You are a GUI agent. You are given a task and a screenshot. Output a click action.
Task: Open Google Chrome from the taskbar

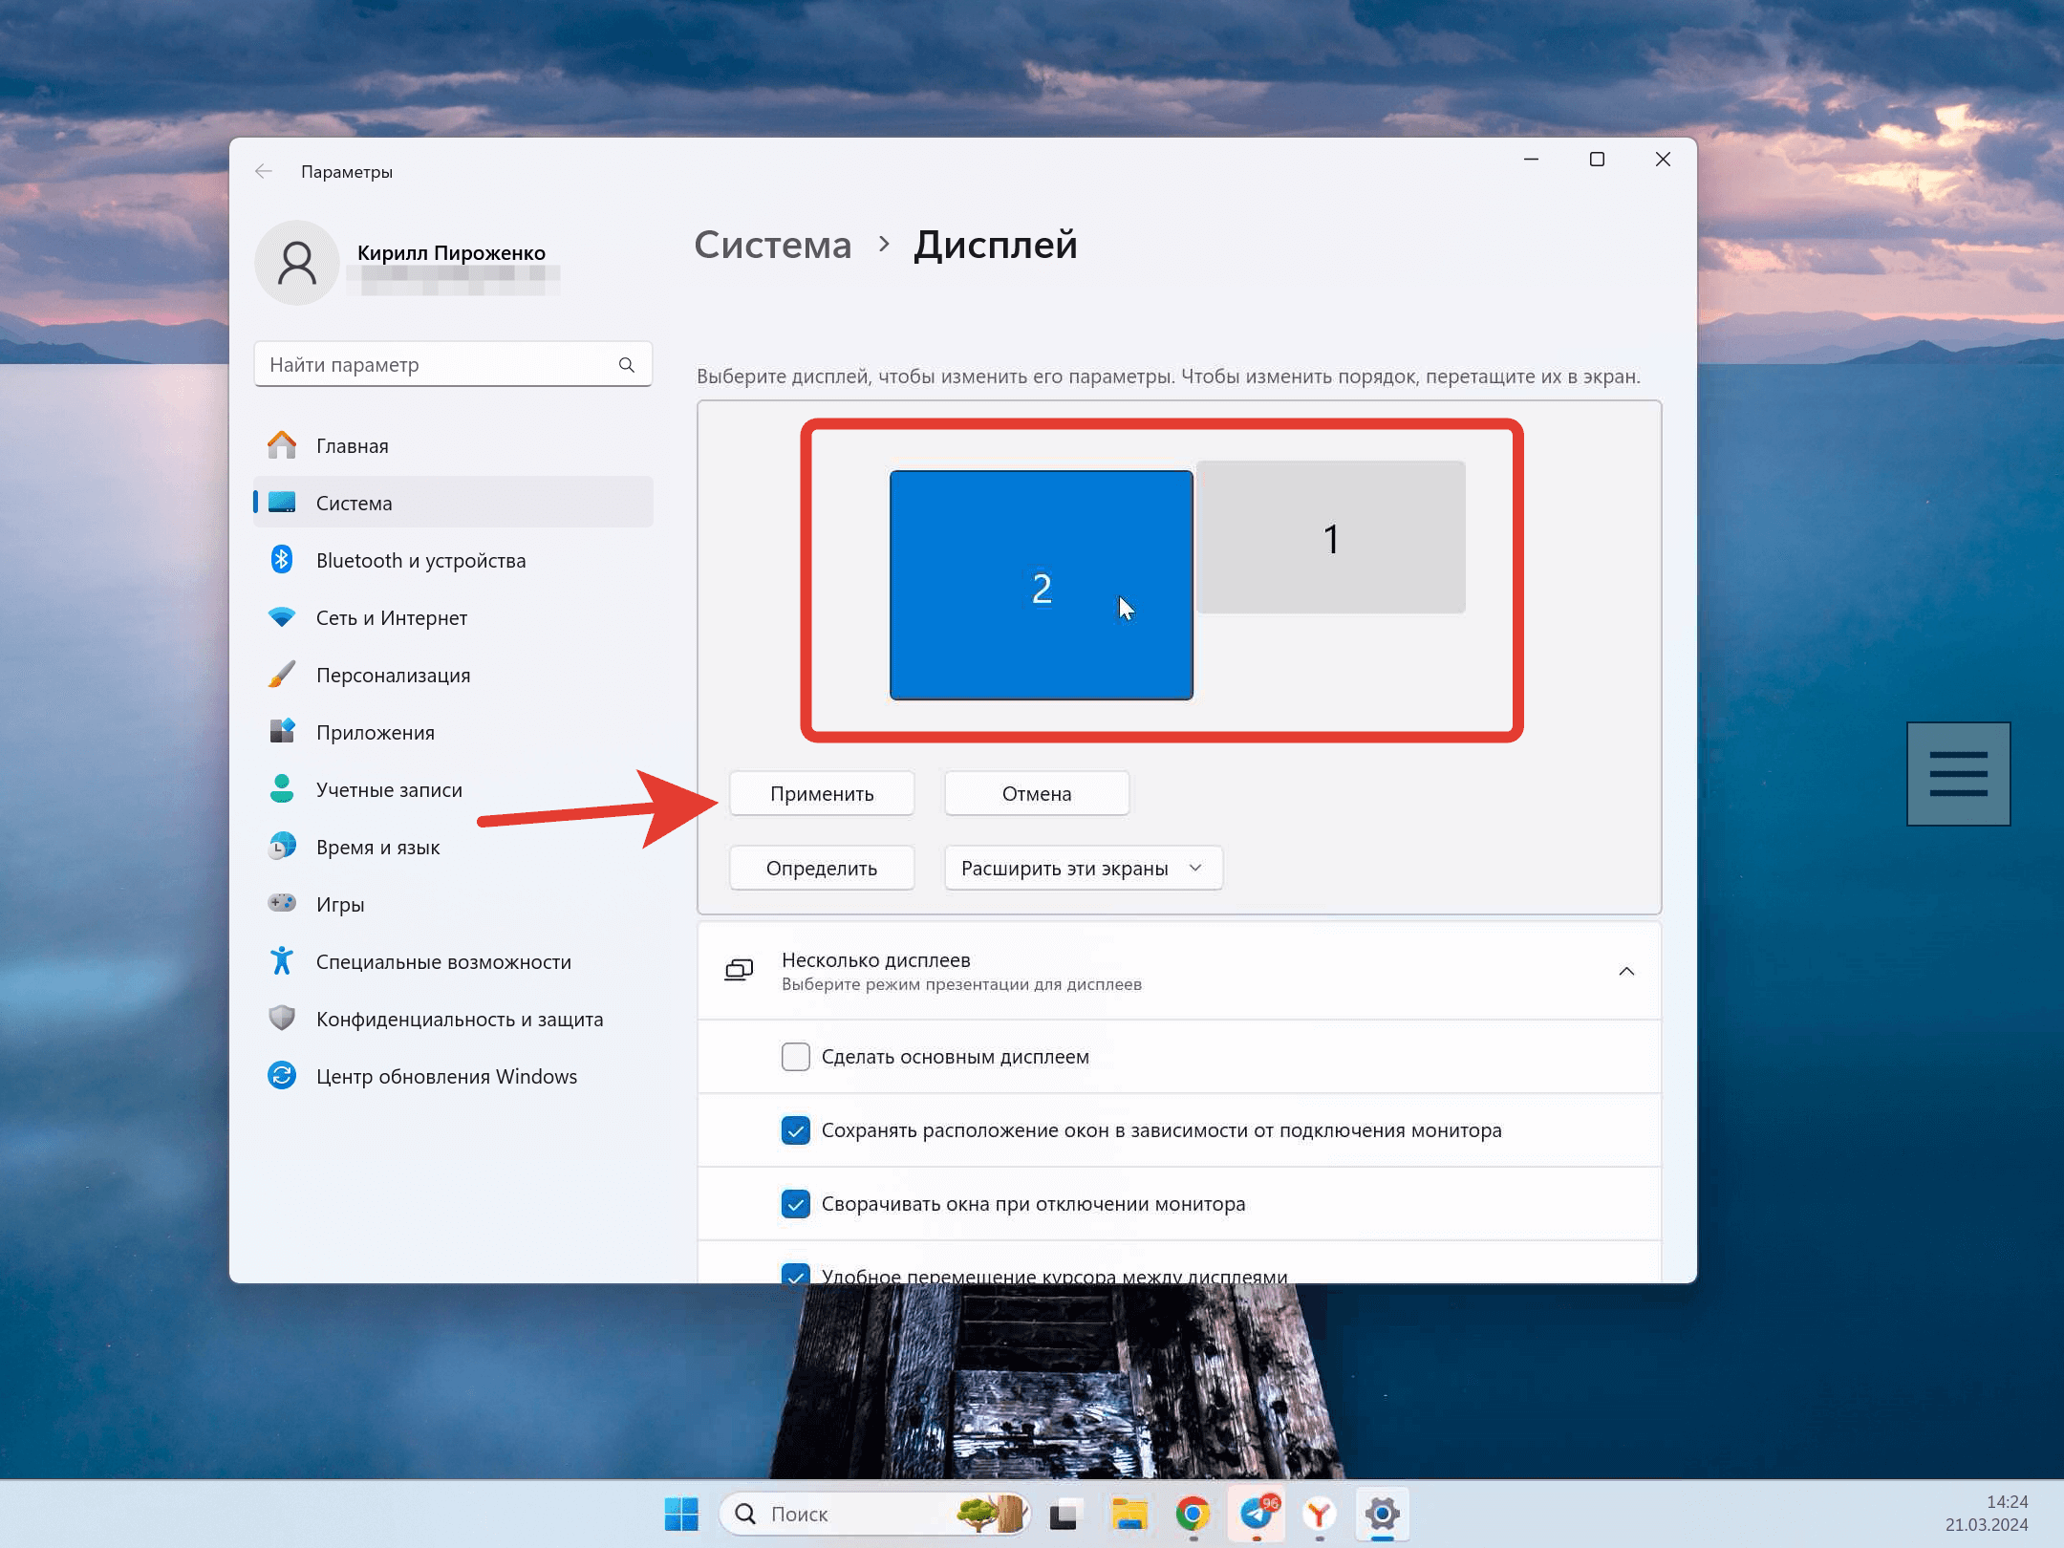click(x=1193, y=1514)
